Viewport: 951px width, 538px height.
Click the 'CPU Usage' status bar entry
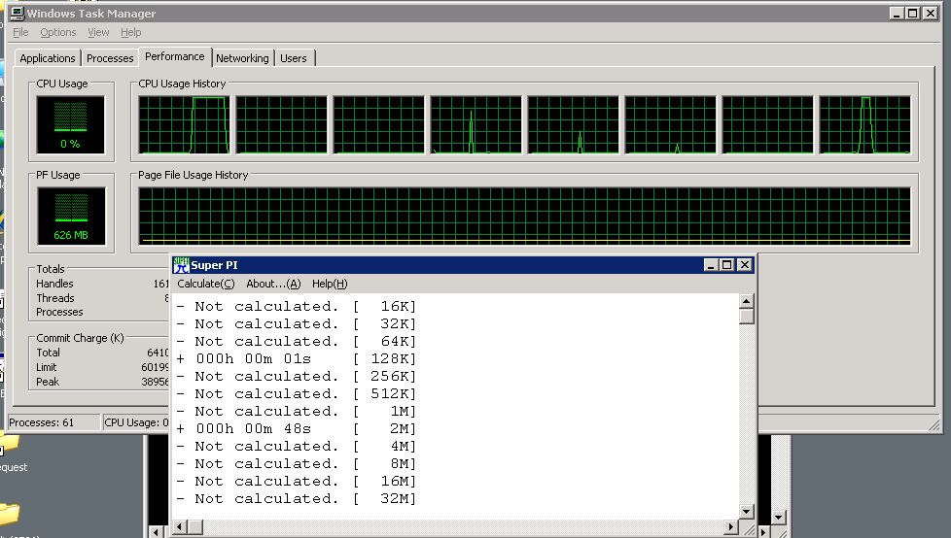coord(136,422)
